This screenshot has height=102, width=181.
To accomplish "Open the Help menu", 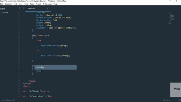I will coord(55,4).
